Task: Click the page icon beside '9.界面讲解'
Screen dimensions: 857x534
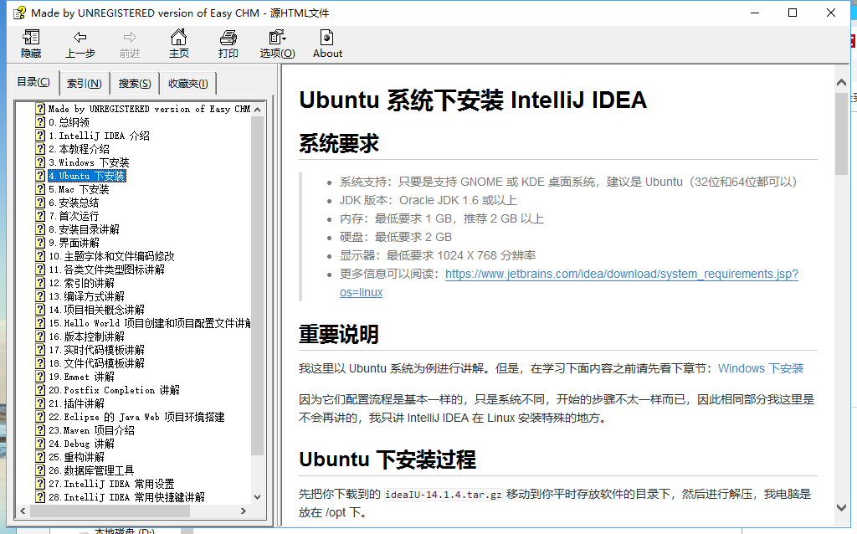Action: tap(40, 243)
